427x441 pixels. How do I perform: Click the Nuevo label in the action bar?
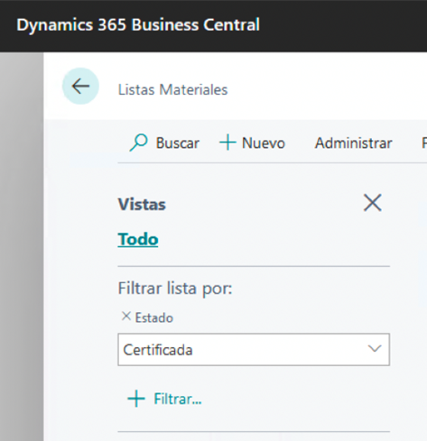point(264,143)
